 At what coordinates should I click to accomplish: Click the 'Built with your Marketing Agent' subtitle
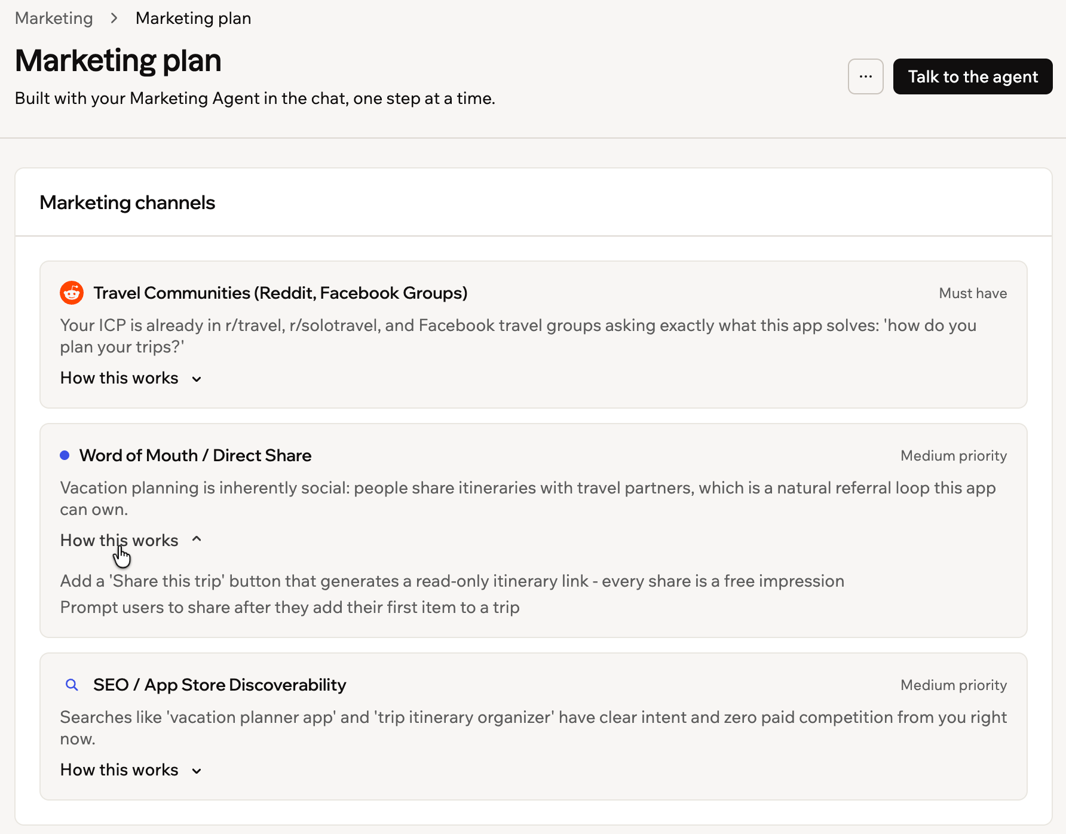tap(255, 99)
